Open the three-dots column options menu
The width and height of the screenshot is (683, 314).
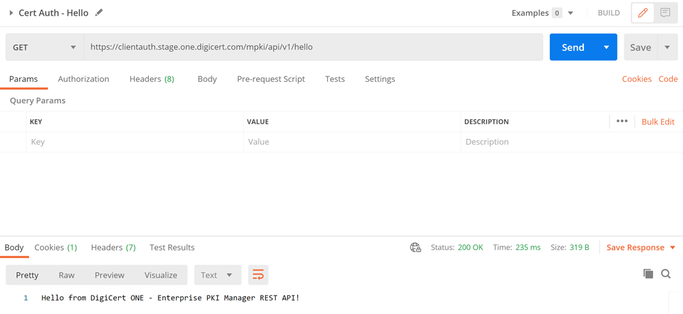622,122
